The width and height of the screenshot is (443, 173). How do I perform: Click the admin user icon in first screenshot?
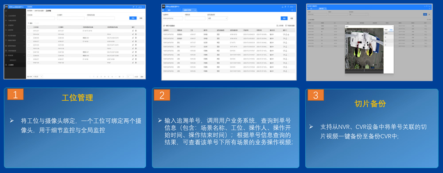[x=136, y=7]
